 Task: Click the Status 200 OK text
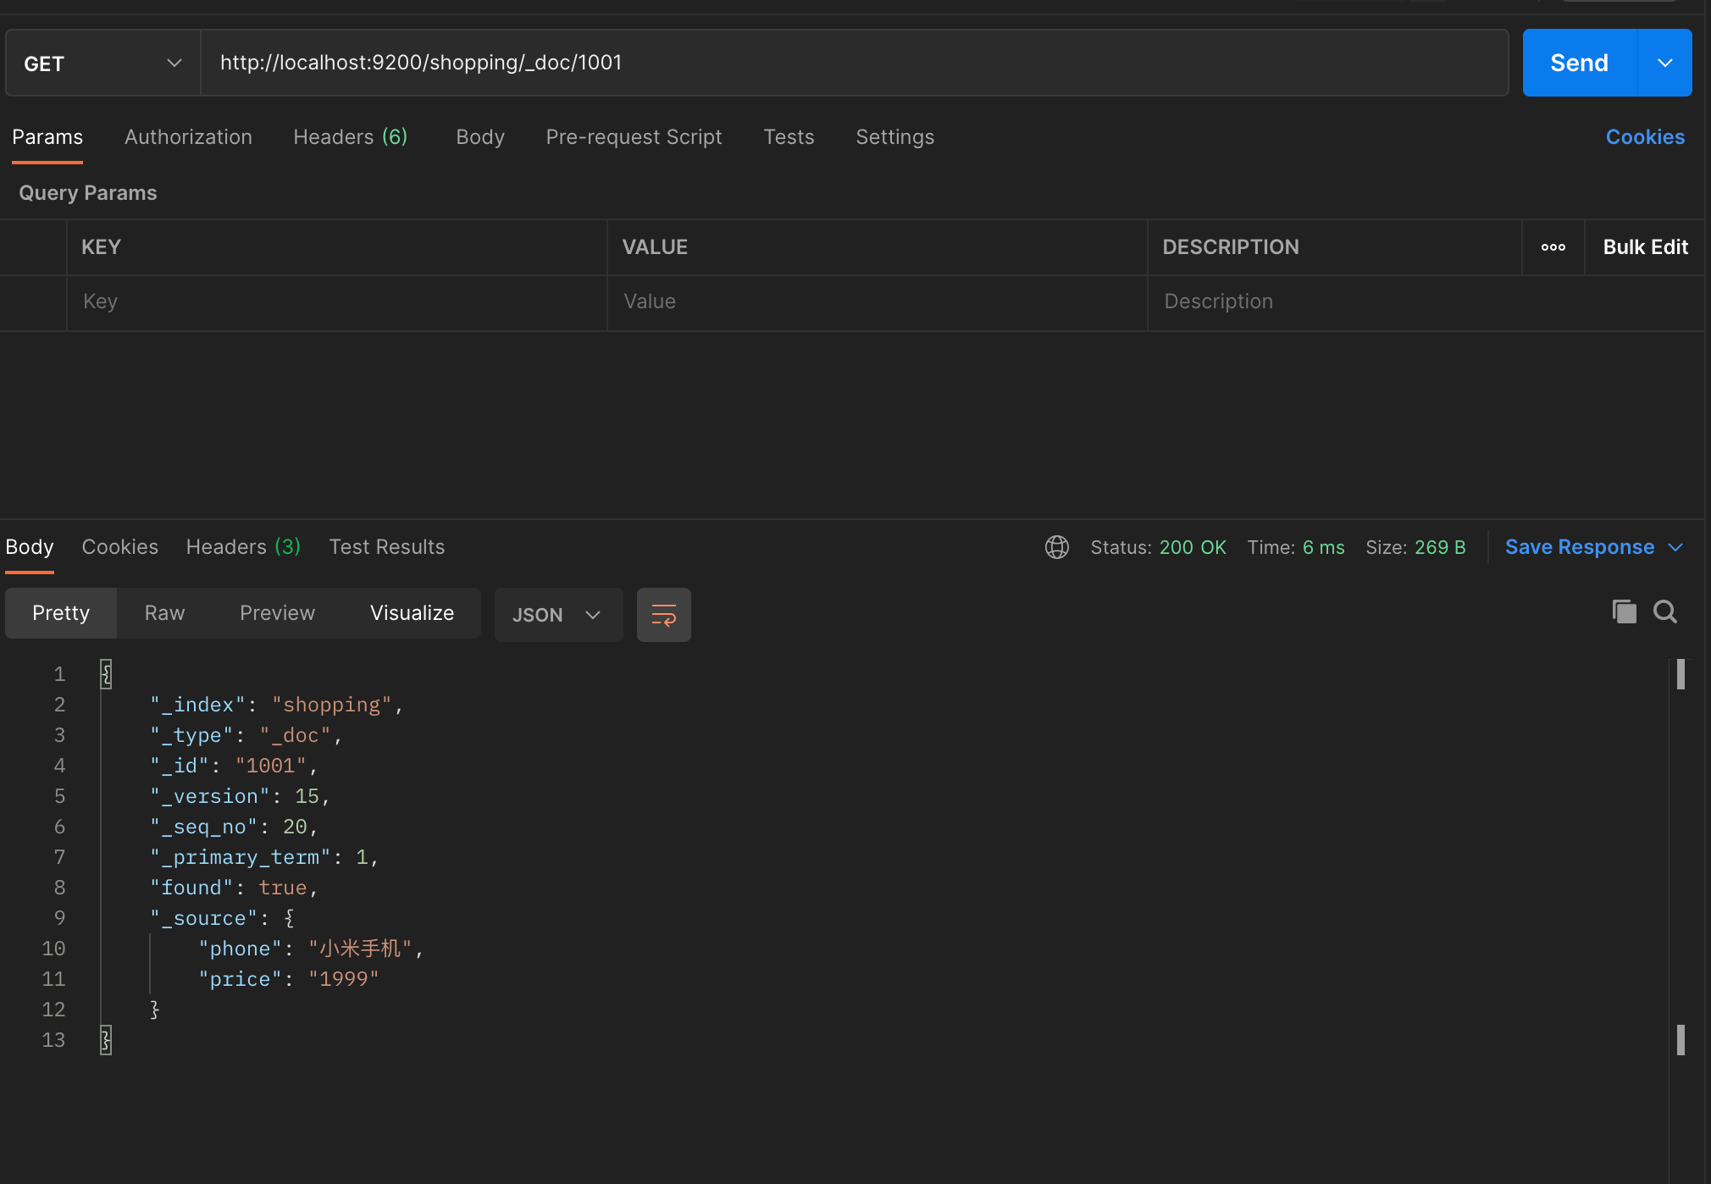tap(1158, 547)
